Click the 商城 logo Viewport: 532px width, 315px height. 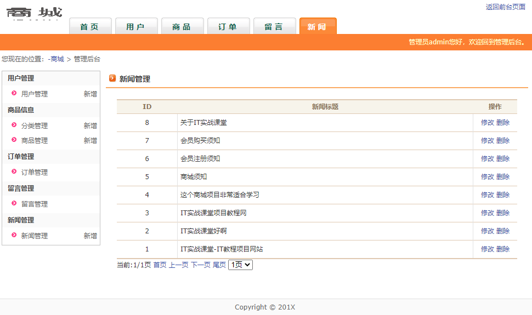click(34, 13)
